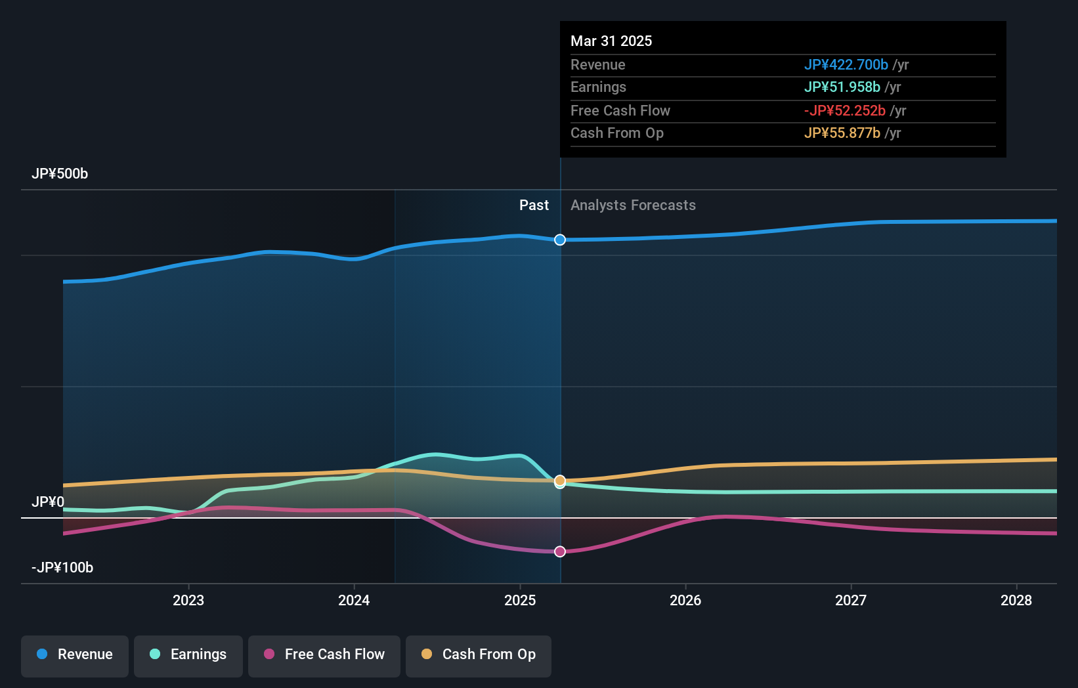This screenshot has width=1078, height=688.
Task: Click the orange Cash From Op legend dot
Action: pyautogui.click(x=427, y=655)
